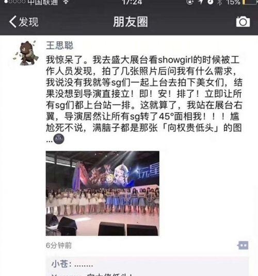The width and height of the screenshot is (258, 276).
Task: Open 王思聪's profile via name link
Action: pos(60,45)
